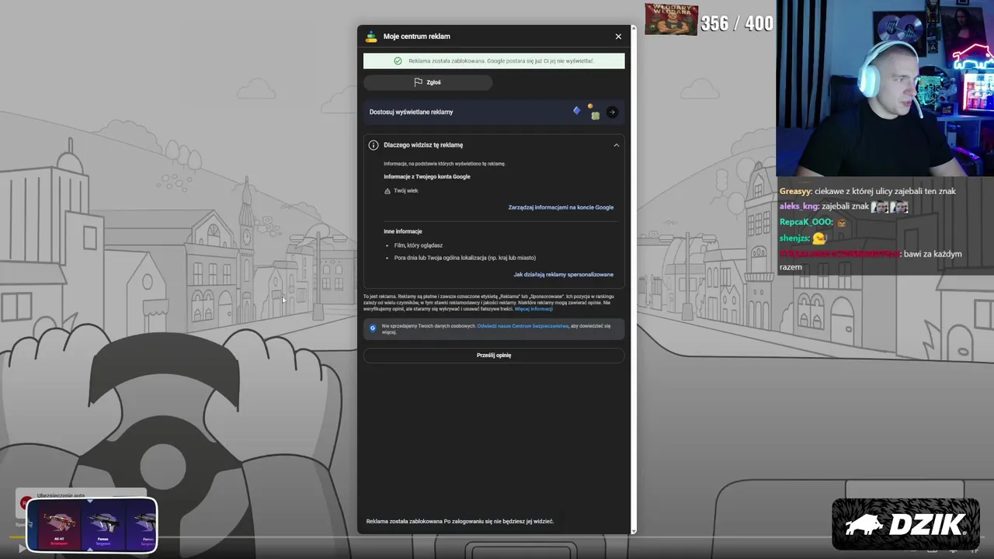Click shenjzs's chat message emoji
The height and width of the screenshot is (559, 994).
pos(819,238)
